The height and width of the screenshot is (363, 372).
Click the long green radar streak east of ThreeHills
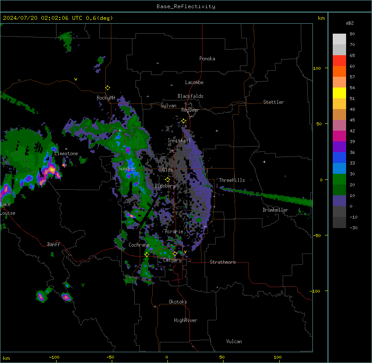[266, 196]
